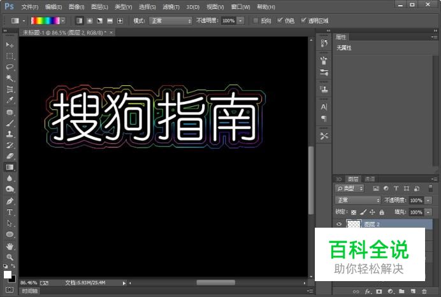Select the Ellipse shape tool
Screen dimensions: 441x297
[x=10, y=235]
